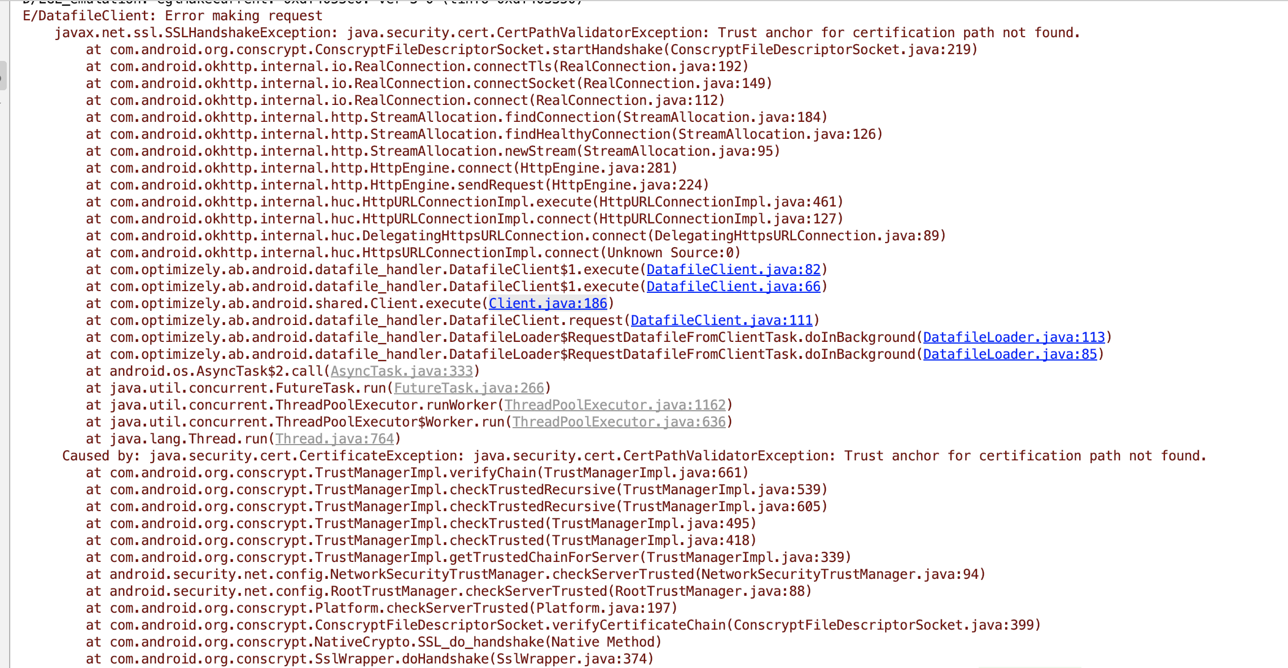The width and height of the screenshot is (1288, 668).
Task: Click the TrustManagerImpl.verifyChain stack line
Action: tap(417, 473)
